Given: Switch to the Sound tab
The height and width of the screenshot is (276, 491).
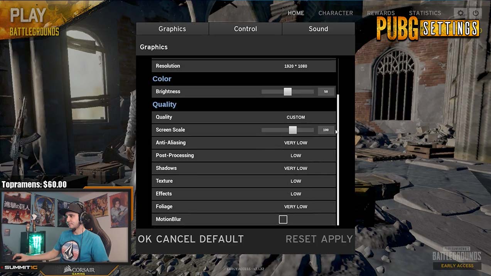Looking at the screenshot, I should (318, 29).
